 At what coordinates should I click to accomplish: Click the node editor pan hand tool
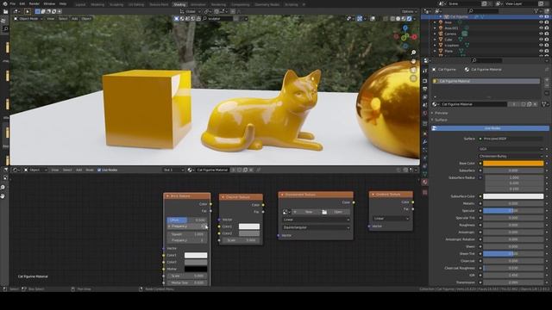(3, 195)
